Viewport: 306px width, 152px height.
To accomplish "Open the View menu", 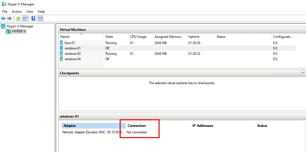I will pos(30,12).
